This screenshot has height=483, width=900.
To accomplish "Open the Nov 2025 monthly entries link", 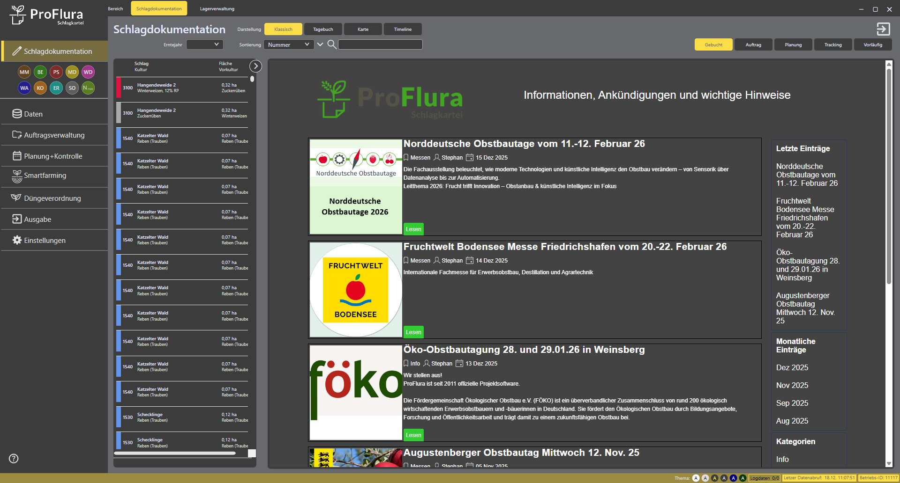I will pyautogui.click(x=792, y=386).
